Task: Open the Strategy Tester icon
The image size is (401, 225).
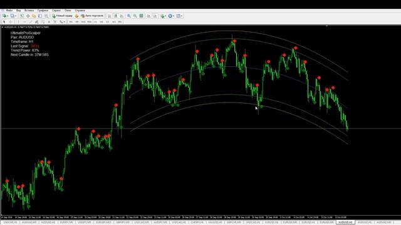Action: click(x=46, y=16)
